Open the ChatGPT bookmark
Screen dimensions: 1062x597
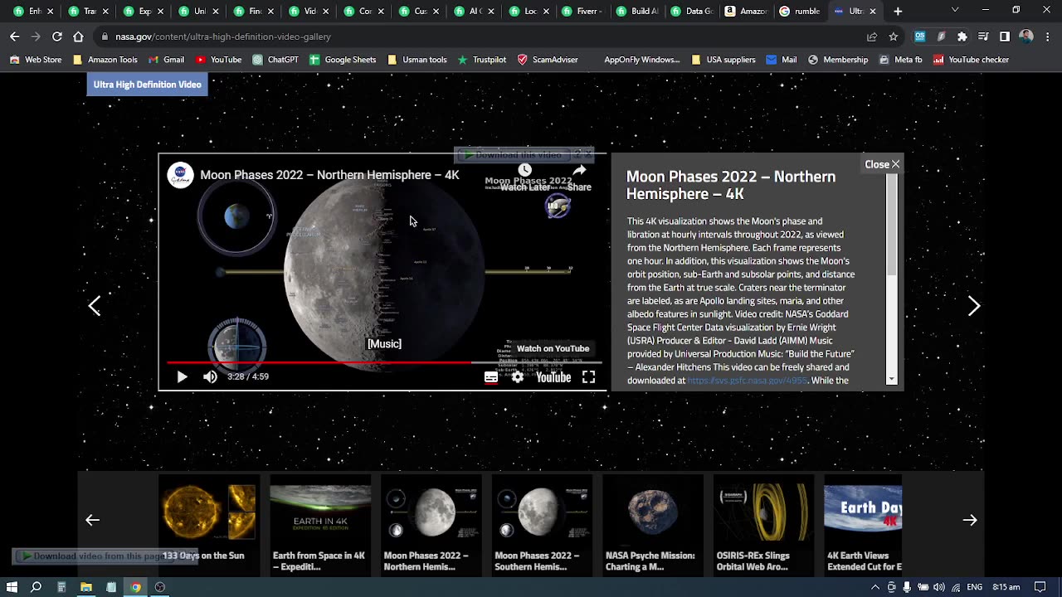(x=275, y=60)
